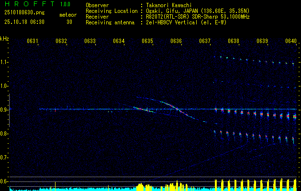This screenshot has width=301, height=191.
Task: Select the filename 2510180630.png
Action: pos(24,13)
